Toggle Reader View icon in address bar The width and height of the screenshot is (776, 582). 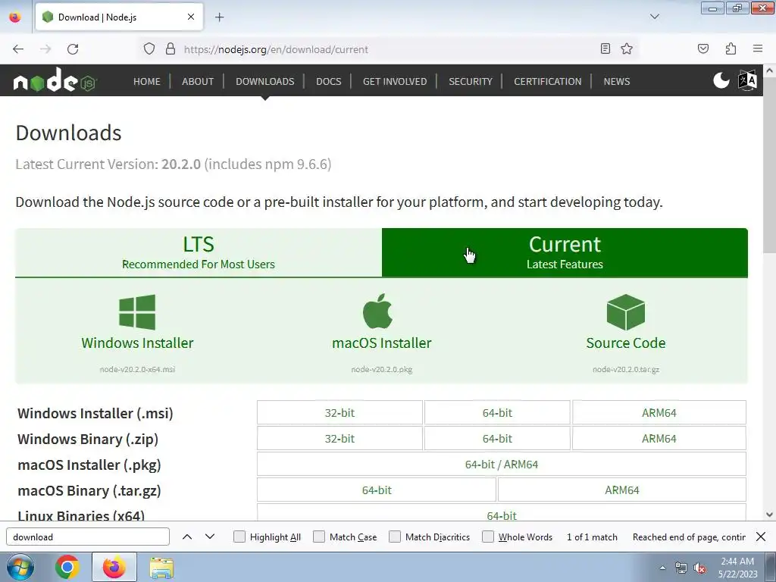[x=605, y=48]
